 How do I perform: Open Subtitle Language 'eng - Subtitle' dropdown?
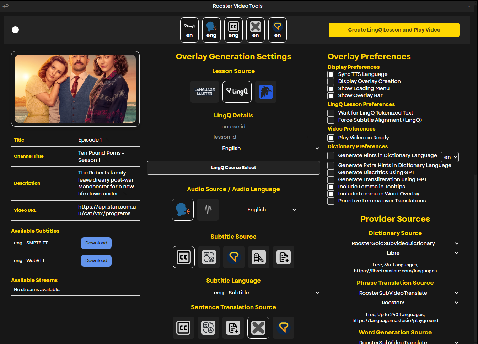click(x=233, y=293)
